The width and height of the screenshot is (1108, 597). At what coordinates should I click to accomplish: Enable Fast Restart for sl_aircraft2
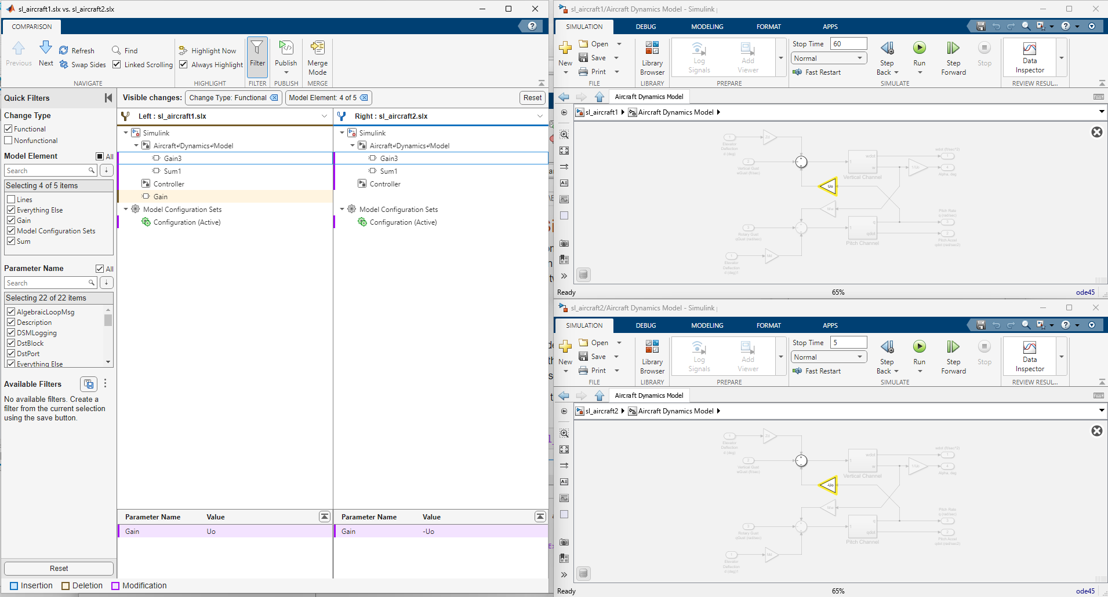pos(817,371)
